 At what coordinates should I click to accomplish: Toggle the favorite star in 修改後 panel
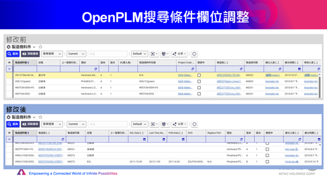tap(41, 117)
